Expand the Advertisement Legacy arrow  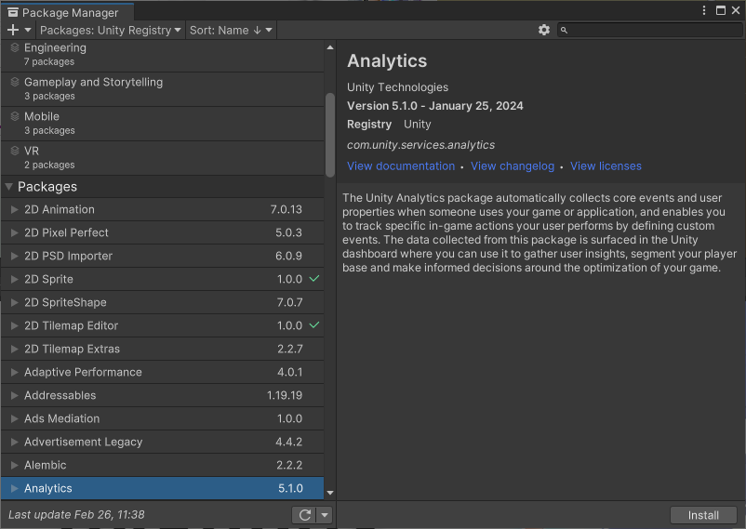[14, 442]
